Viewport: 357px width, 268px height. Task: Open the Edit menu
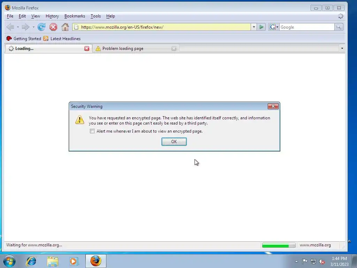[x=22, y=16]
